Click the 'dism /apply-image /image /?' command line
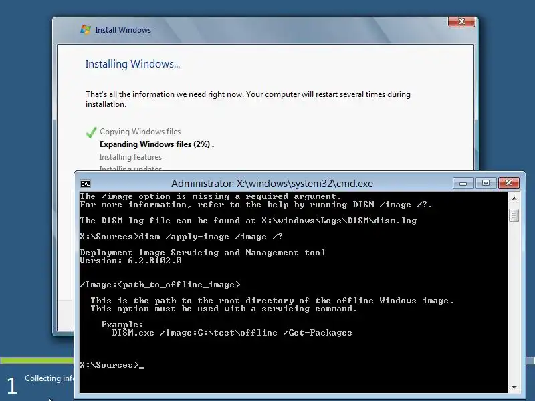This screenshot has width=535, height=401. [181, 237]
